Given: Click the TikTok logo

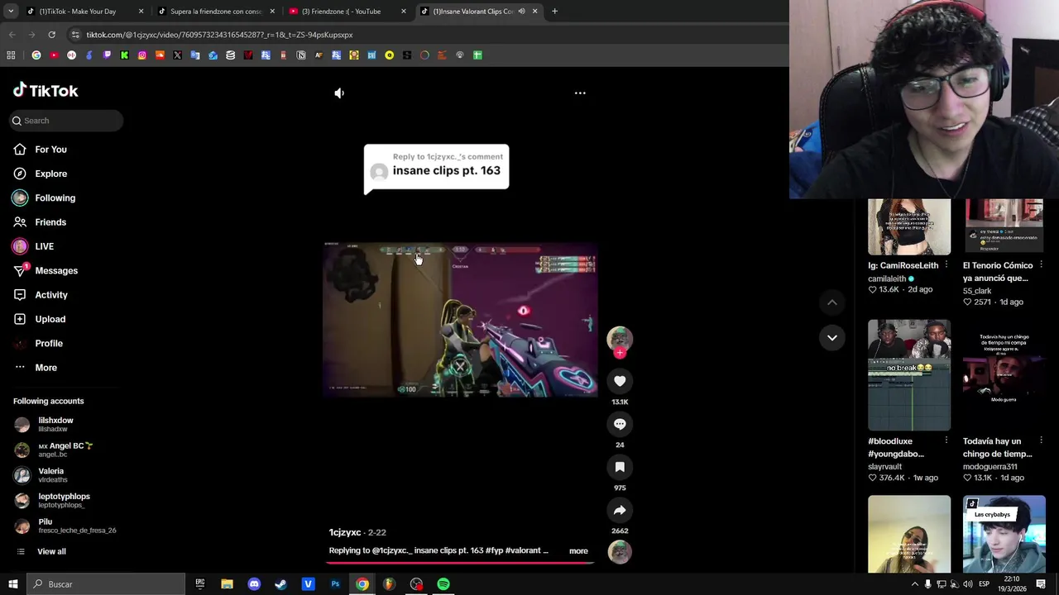Looking at the screenshot, I should pos(46,91).
